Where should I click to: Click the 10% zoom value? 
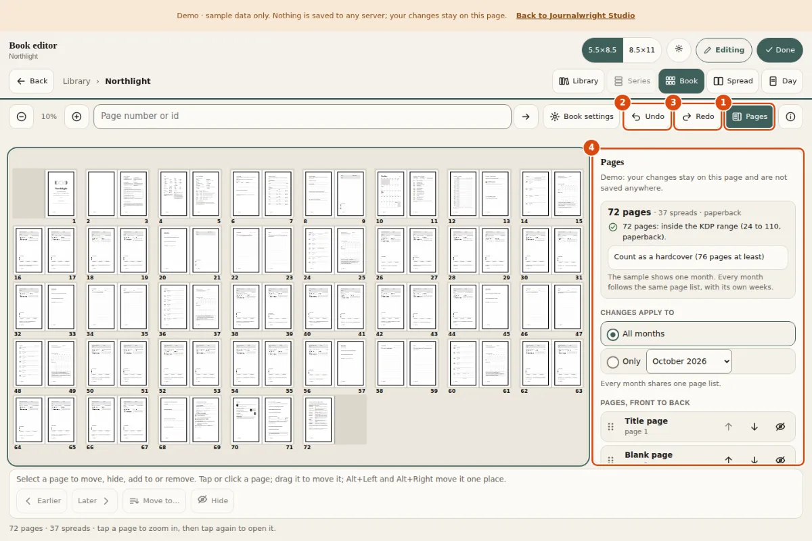[49, 116]
